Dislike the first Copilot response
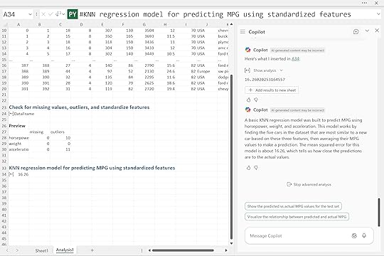Viewport: 384px width, 256px height. pyautogui.click(x=256, y=100)
